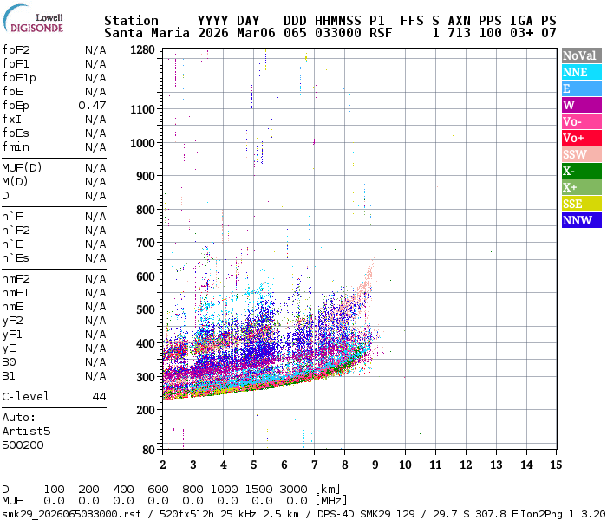Click the 713 AXN value

click(x=459, y=33)
